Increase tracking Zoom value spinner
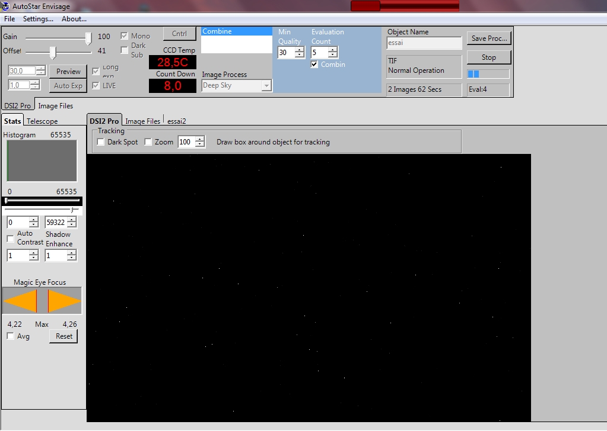Image resolution: width=607 pixels, height=431 pixels. point(200,139)
